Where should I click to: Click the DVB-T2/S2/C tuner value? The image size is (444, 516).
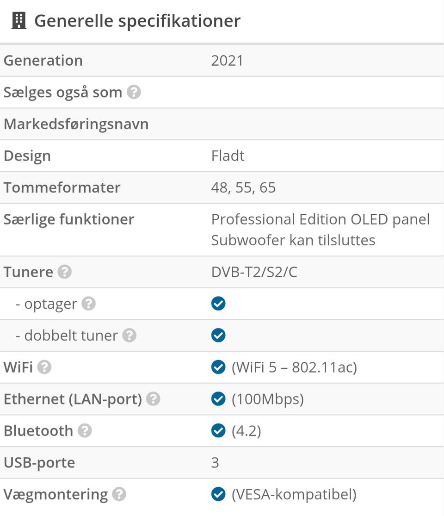[x=254, y=272]
